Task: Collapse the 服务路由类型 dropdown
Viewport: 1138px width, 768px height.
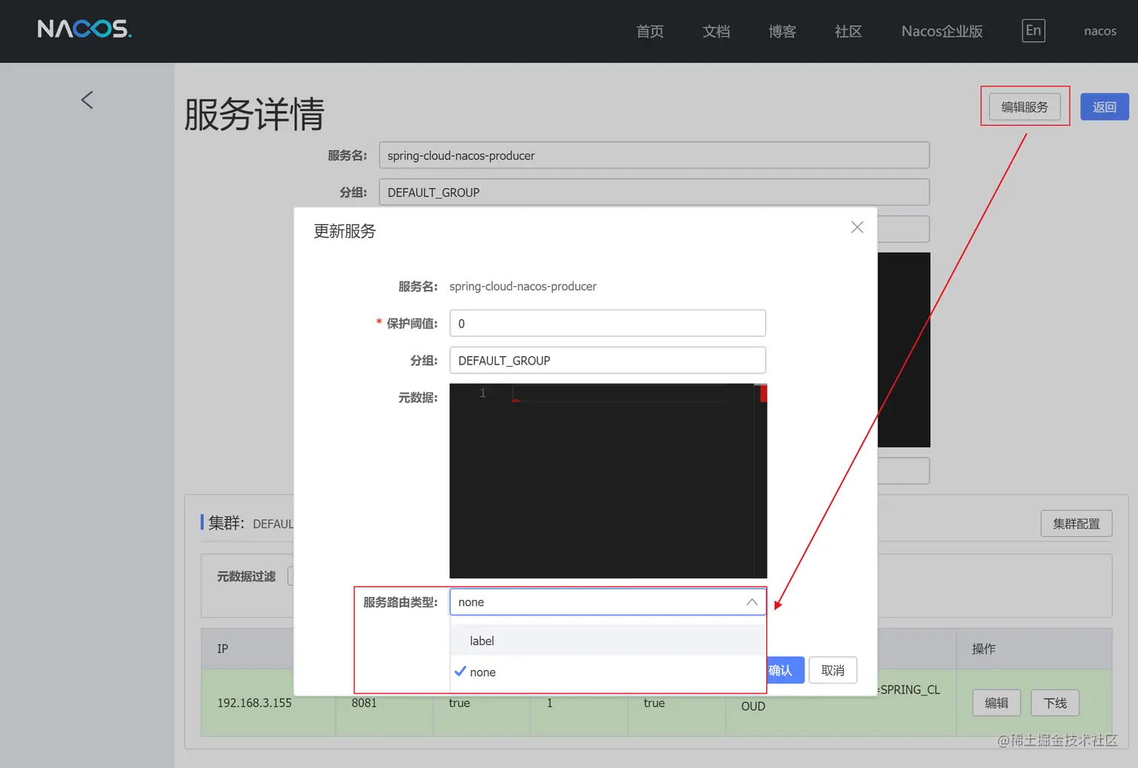Action: (751, 602)
